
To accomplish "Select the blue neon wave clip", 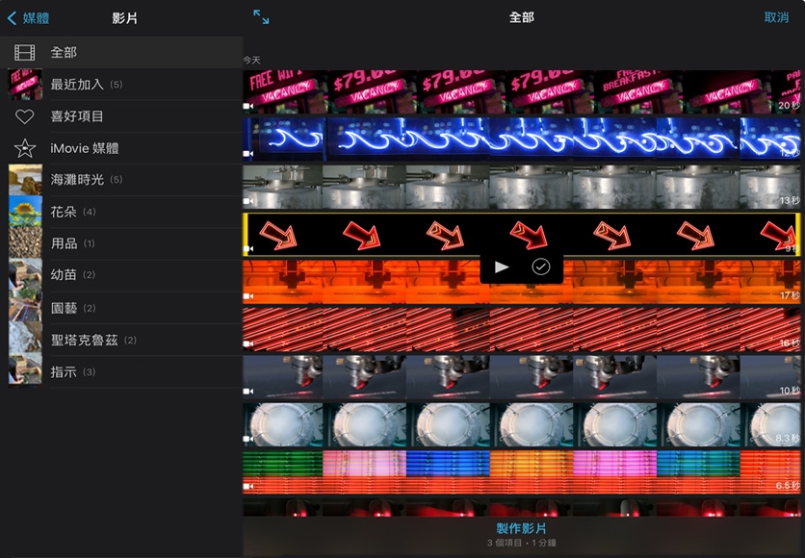I will pos(521,138).
